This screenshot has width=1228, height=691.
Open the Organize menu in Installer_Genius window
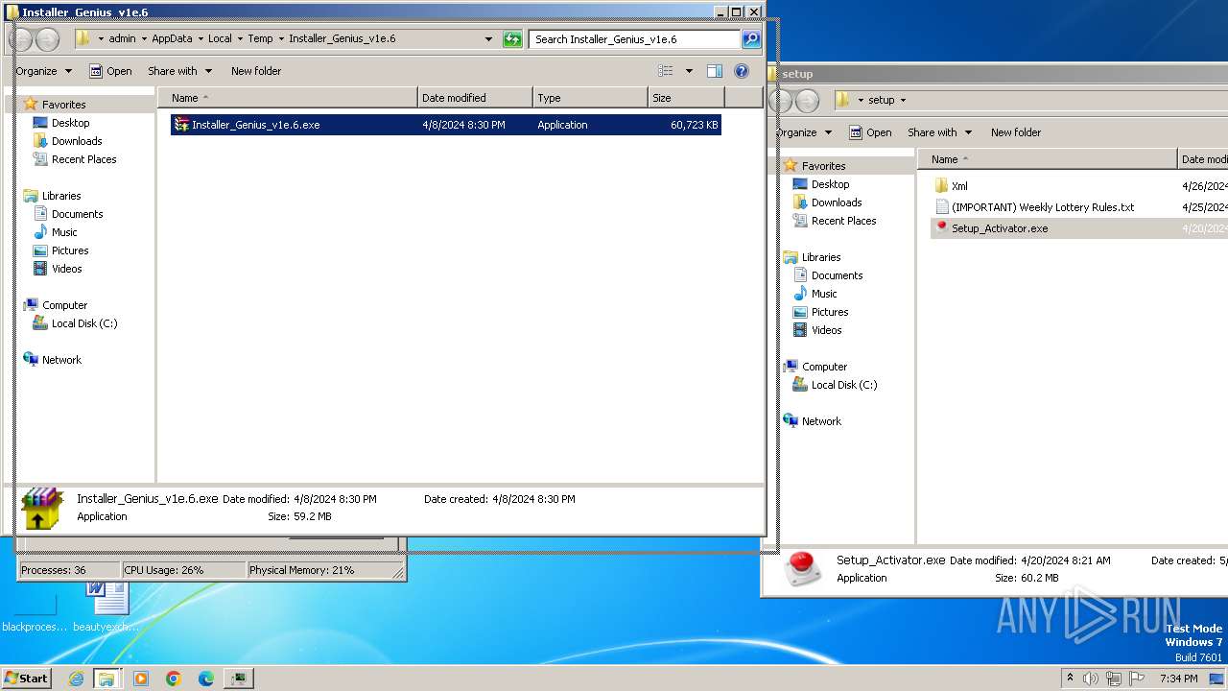pos(43,71)
